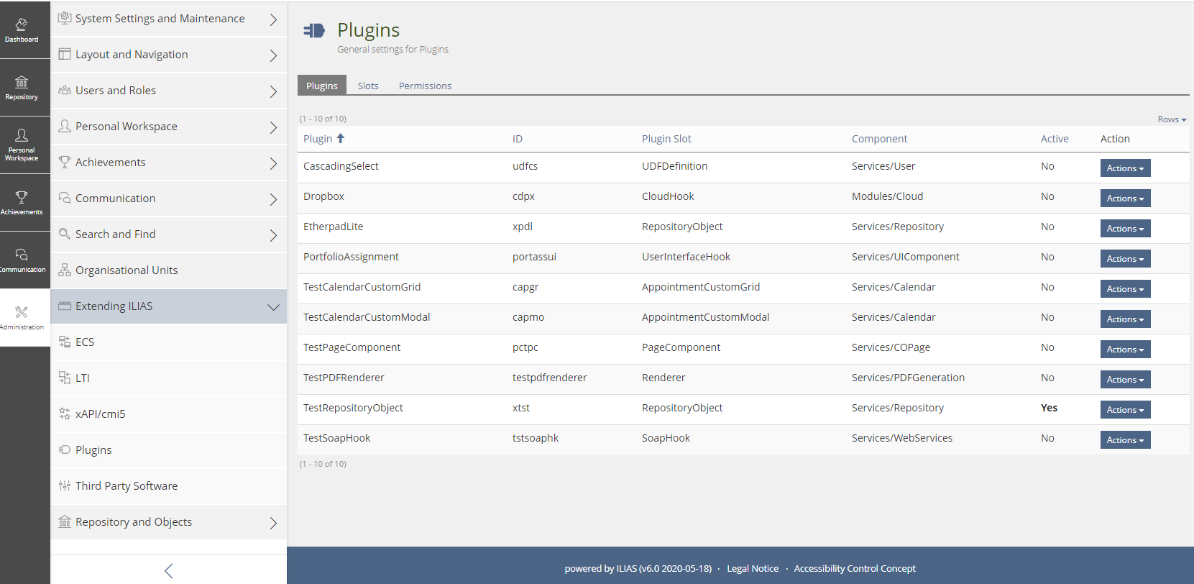Open Personal Workspace from the main bar
Screen dimensions: 1194x584
tap(22, 144)
